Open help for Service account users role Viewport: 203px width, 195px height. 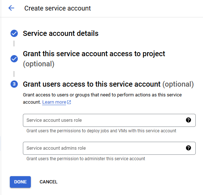click(x=188, y=120)
